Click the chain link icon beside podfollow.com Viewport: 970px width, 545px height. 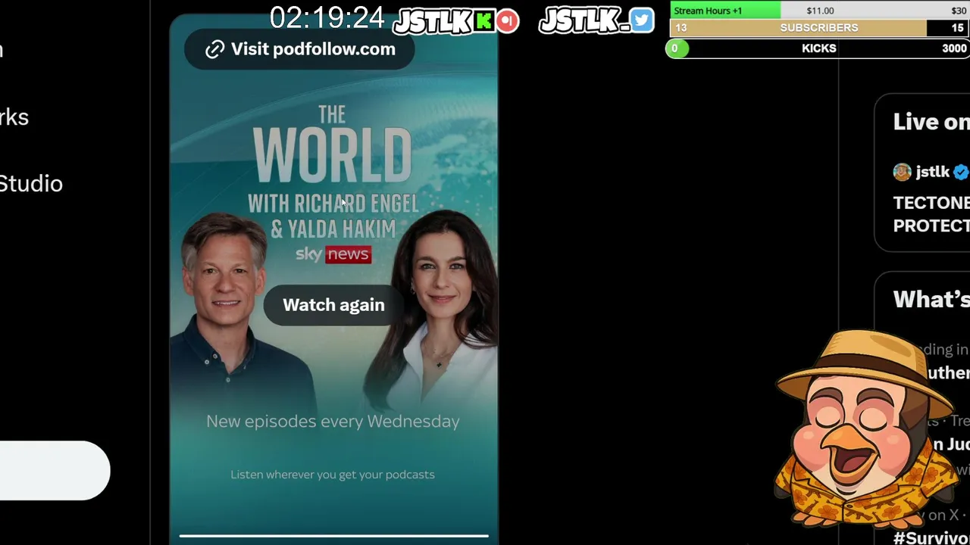[x=214, y=49]
